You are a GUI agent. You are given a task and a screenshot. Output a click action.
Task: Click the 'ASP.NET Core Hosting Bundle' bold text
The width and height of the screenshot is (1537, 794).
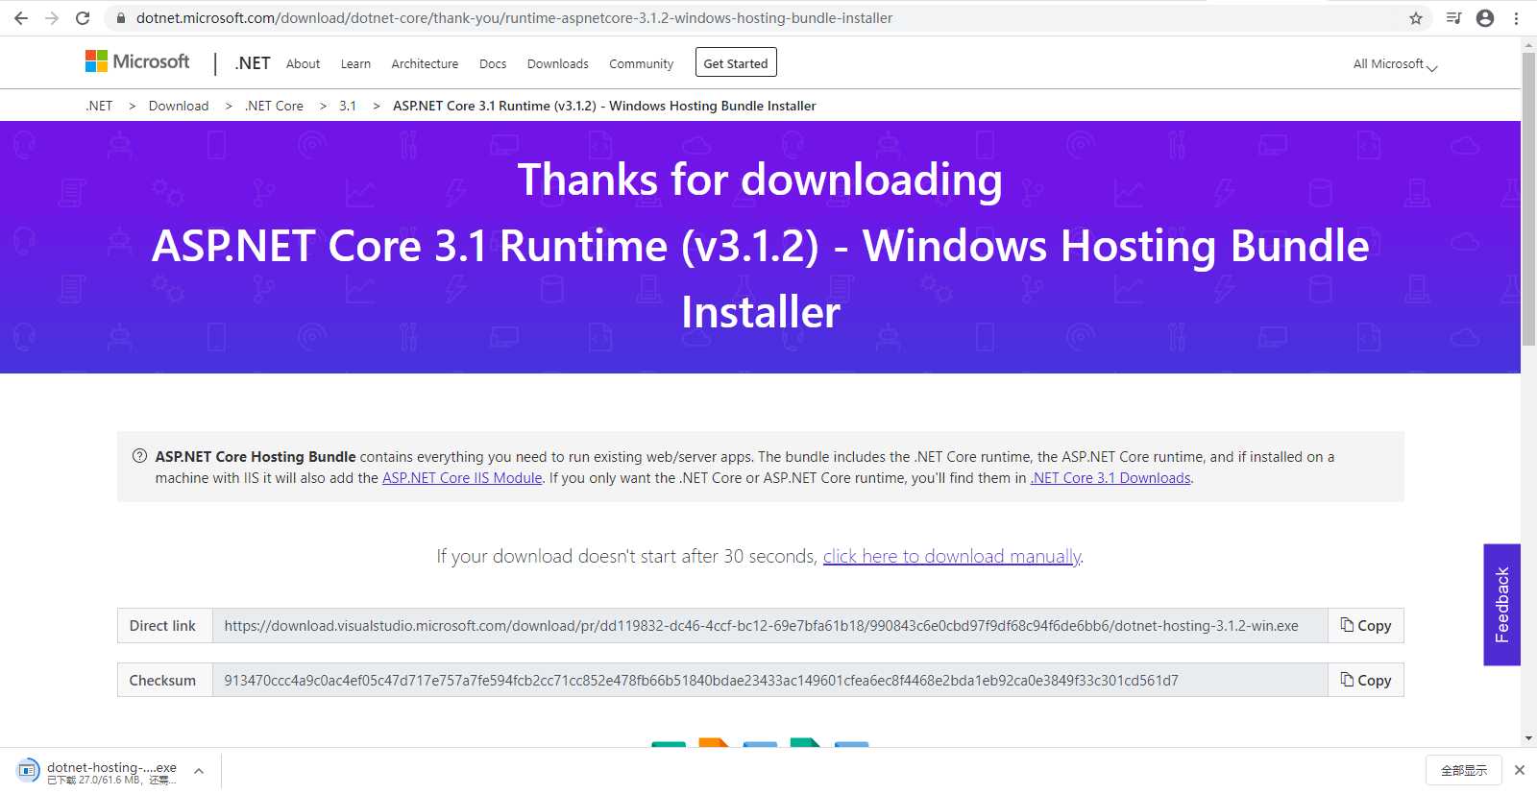pos(256,457)
